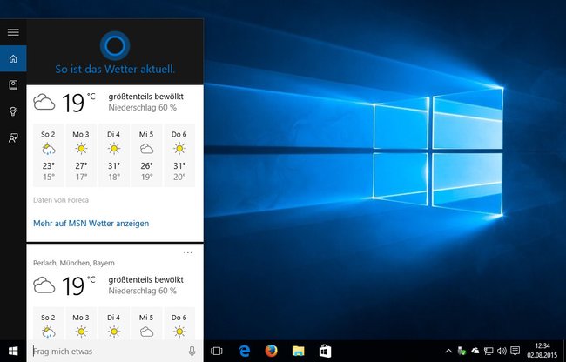This screenshot has height=362, width=566.
Task: Launch Microsoft Edge from taskbar
Action: [245, 351]
